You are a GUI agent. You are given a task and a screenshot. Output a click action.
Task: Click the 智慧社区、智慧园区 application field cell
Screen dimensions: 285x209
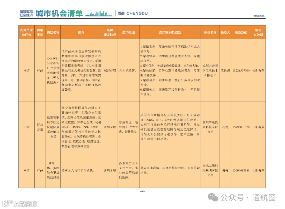click(129, 127)
